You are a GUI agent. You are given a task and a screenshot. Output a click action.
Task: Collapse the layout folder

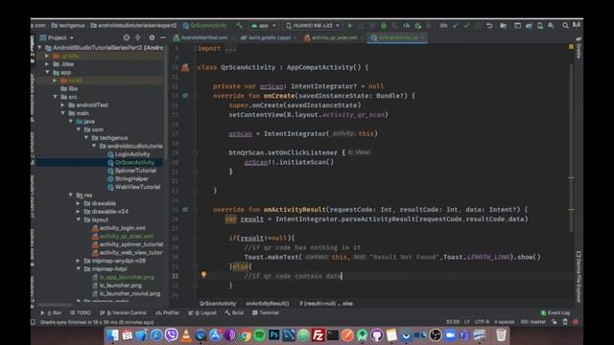79,219
